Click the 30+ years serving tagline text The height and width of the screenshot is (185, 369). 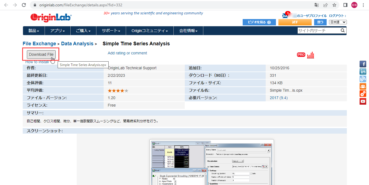(153, 13)
